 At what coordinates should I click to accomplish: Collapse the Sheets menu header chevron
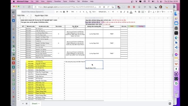point(171,12)
